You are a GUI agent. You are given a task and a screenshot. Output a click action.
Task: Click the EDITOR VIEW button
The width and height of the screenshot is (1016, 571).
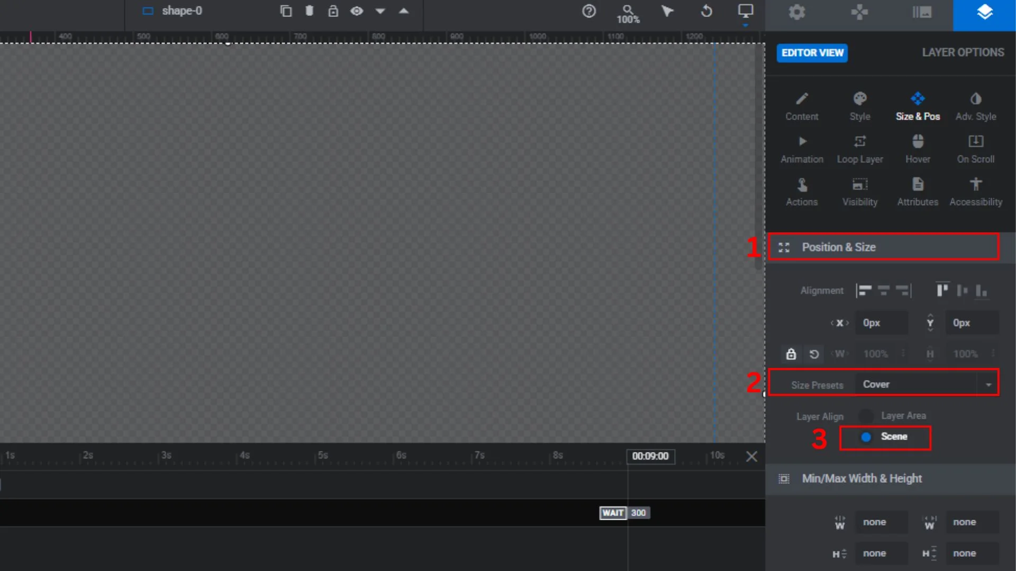tap(812, 53)
